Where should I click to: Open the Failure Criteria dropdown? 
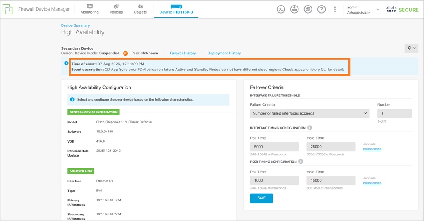point(309,114)
